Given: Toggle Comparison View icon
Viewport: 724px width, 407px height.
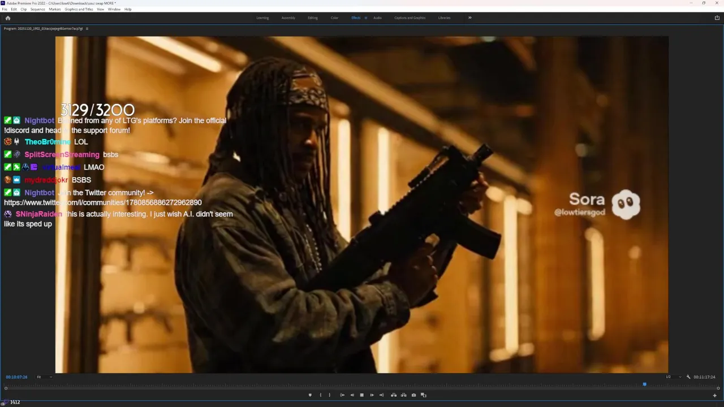Looking at the screenshot, I should (x=424, y=395).
